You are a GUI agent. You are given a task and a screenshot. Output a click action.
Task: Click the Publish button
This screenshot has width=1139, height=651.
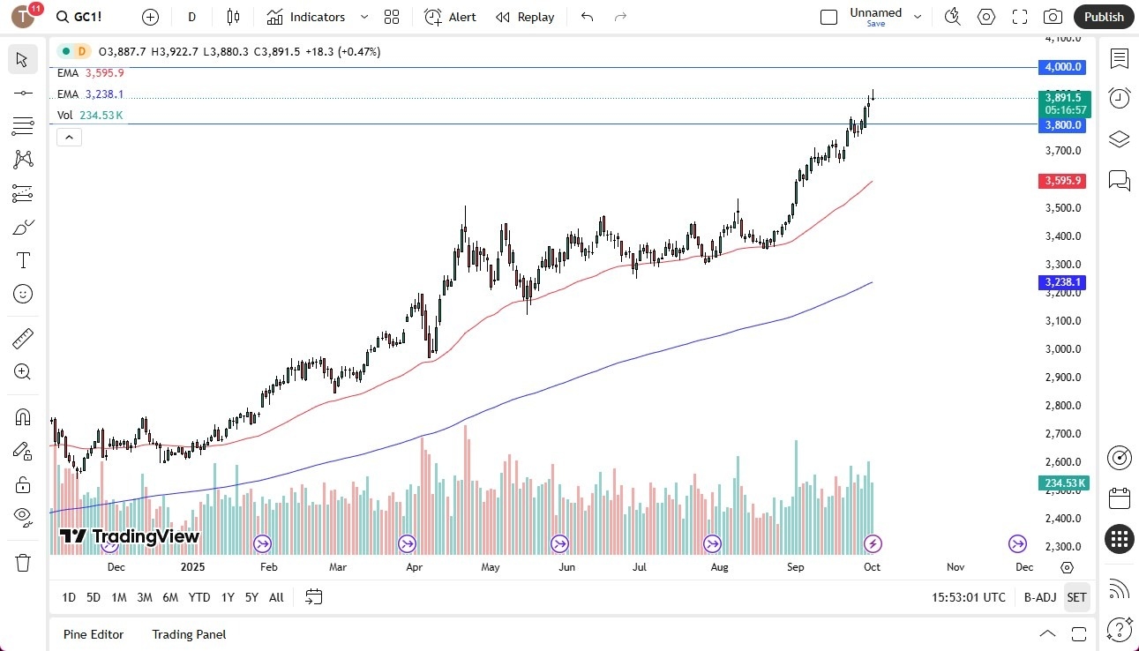pyautogui.click(x=1103, y=17)
